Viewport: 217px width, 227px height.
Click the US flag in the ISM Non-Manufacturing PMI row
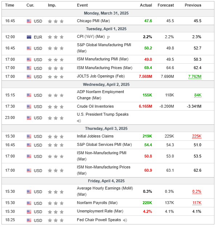coord(29,156)
